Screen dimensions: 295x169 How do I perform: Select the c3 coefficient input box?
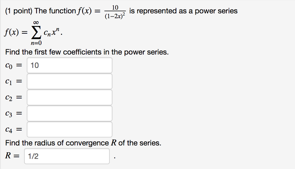tap(69, 113)
